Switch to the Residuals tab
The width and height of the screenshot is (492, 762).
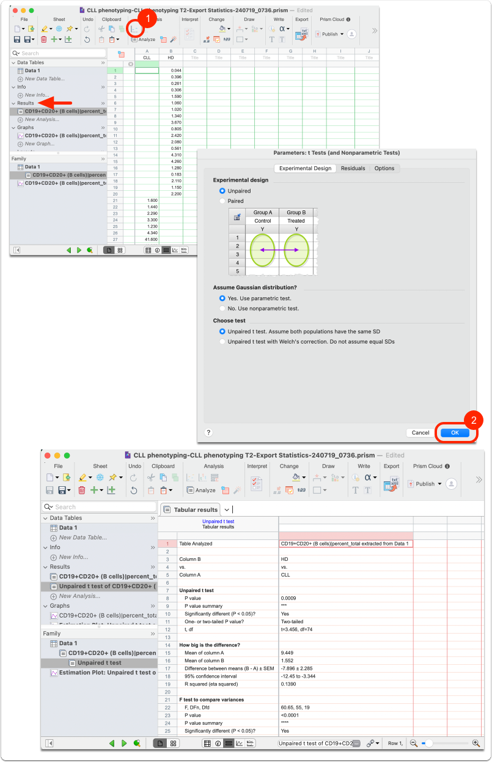[x=353, y=168]
